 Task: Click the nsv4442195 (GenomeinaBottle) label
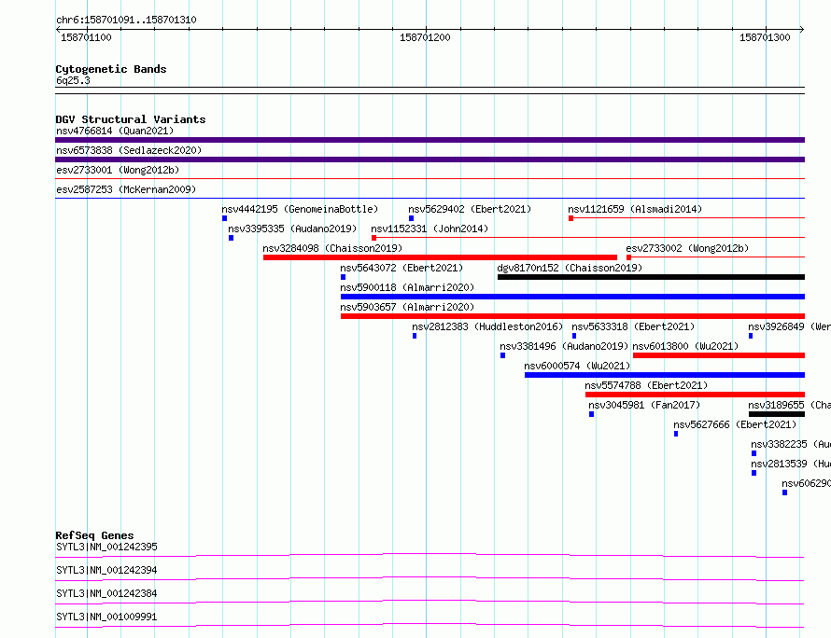click(300, 209)
